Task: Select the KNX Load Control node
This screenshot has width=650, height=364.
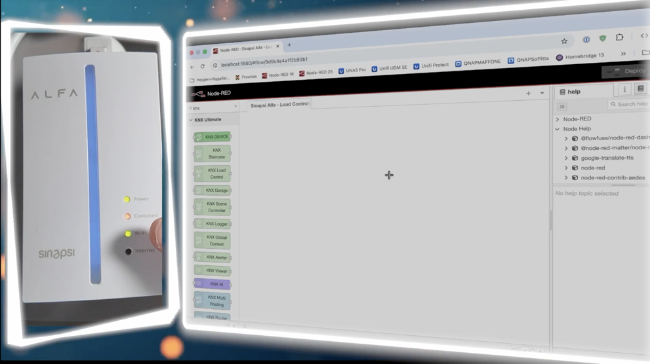Action: pyautogui.click(x=213, y=173)
